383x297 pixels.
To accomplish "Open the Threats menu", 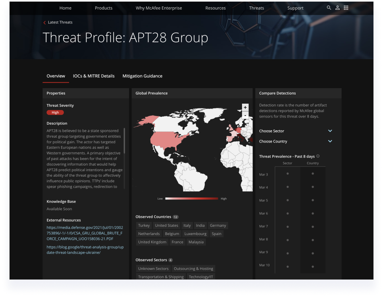I will pyautogui.click(x=256, y=8).
